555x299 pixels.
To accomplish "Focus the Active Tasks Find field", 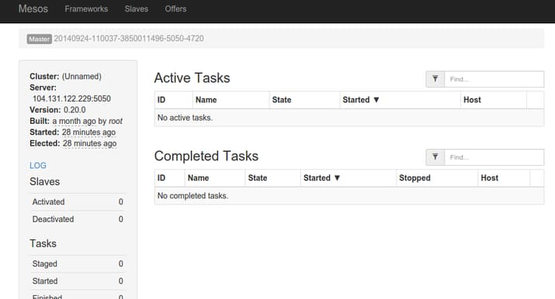I will coord(494,79).
